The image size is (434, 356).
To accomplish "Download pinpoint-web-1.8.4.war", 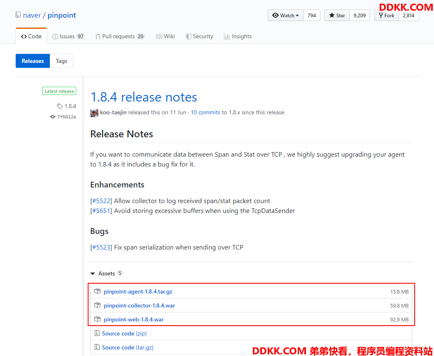I will 134,319.
